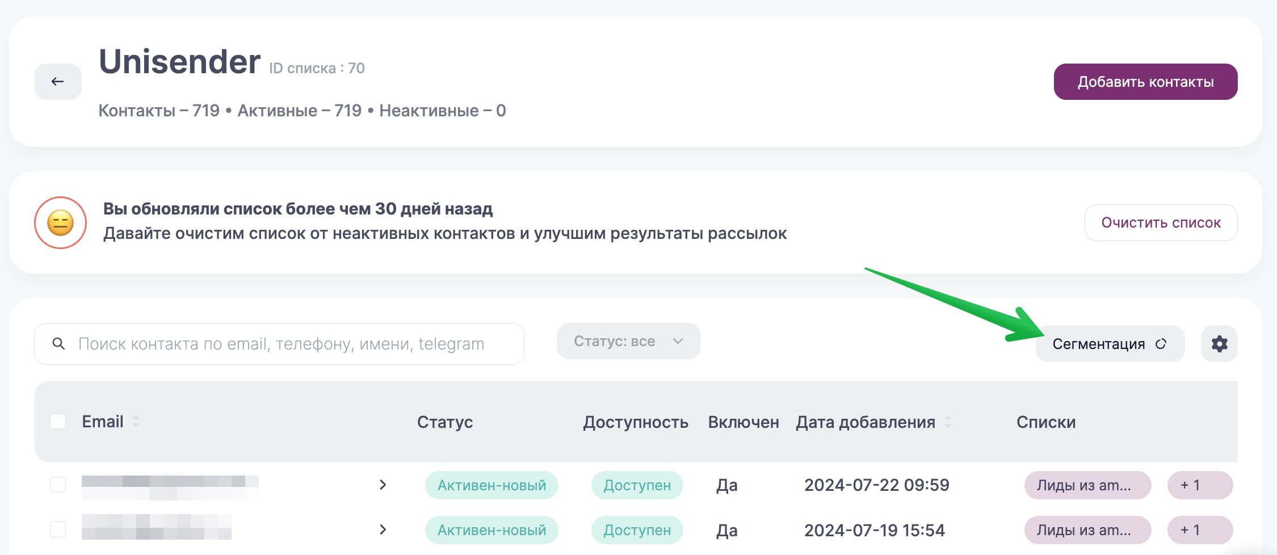Open the Сегментация button
Viewport: 1277px width, 555px height.
(x=1110, y=343)
